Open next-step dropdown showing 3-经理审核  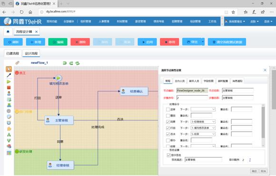(203, 122)
